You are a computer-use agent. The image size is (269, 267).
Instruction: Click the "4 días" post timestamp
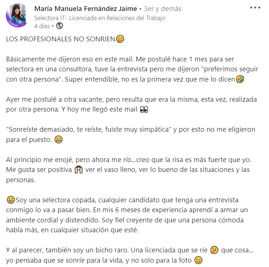42,26
